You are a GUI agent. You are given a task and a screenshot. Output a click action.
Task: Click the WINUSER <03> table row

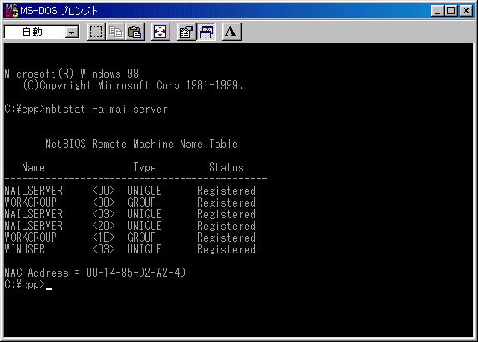(x=130, y=249)
